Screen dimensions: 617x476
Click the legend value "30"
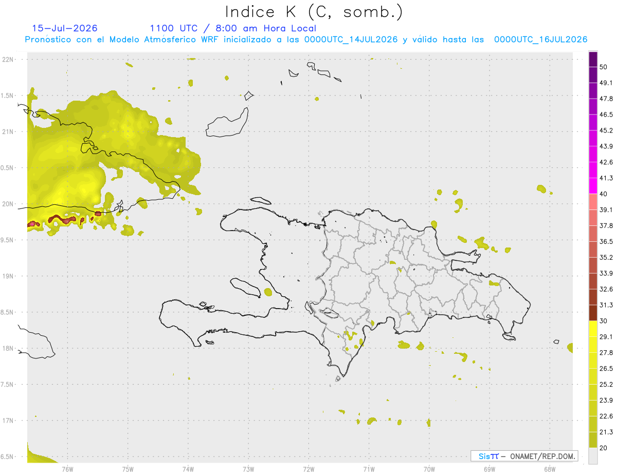pos(604,321)
